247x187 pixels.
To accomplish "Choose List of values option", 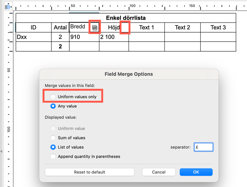I will tap(53, 147).
